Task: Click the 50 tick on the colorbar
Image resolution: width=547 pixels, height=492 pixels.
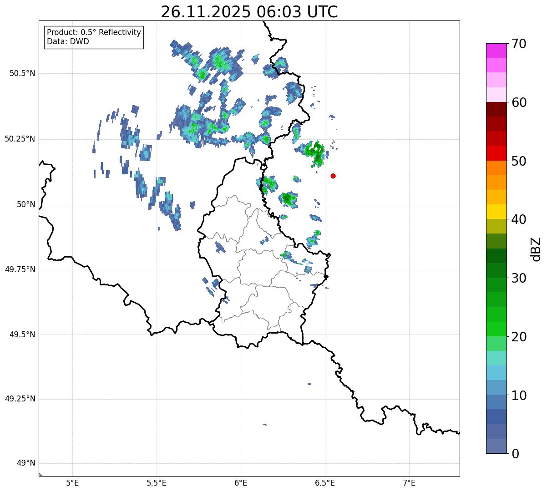Action: tap(519, 161)
